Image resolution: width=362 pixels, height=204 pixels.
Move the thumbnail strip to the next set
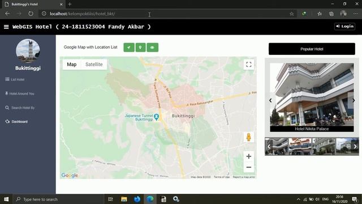click(x=355, y=147)
